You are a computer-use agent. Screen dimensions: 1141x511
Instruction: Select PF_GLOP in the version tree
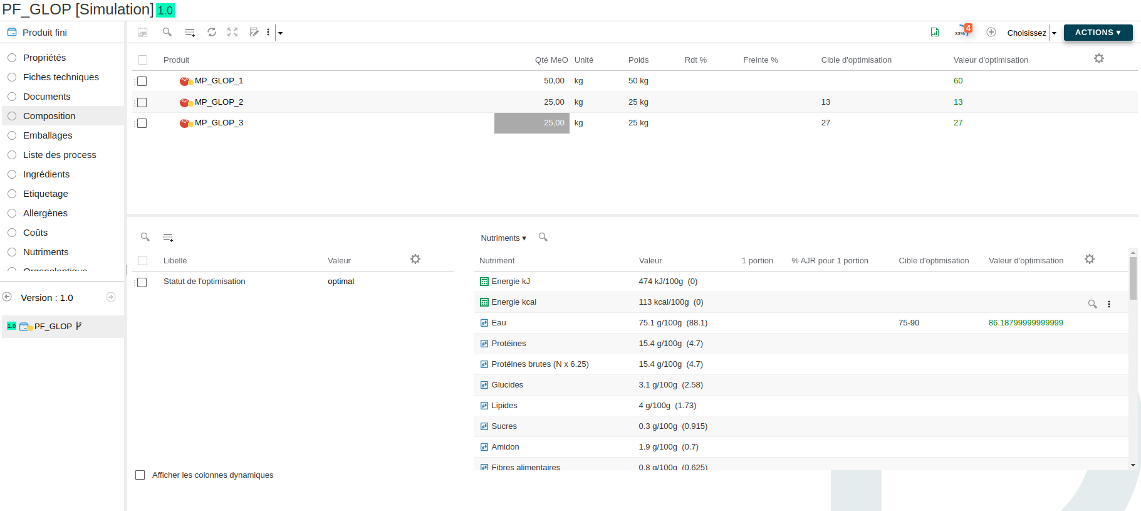point(53,326)
